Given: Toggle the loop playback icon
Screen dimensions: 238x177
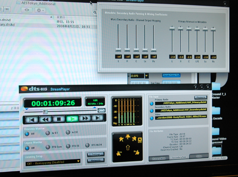Looking at the screenshot, I should pyautogui.click(x=101, y=110).
